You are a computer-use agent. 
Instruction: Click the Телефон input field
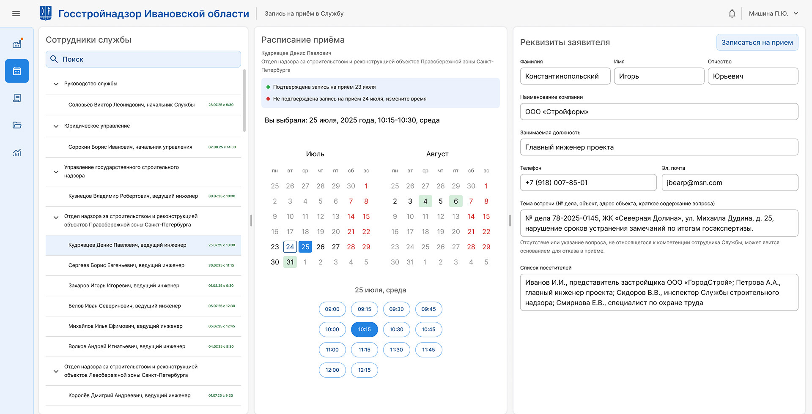pos(588,182)
